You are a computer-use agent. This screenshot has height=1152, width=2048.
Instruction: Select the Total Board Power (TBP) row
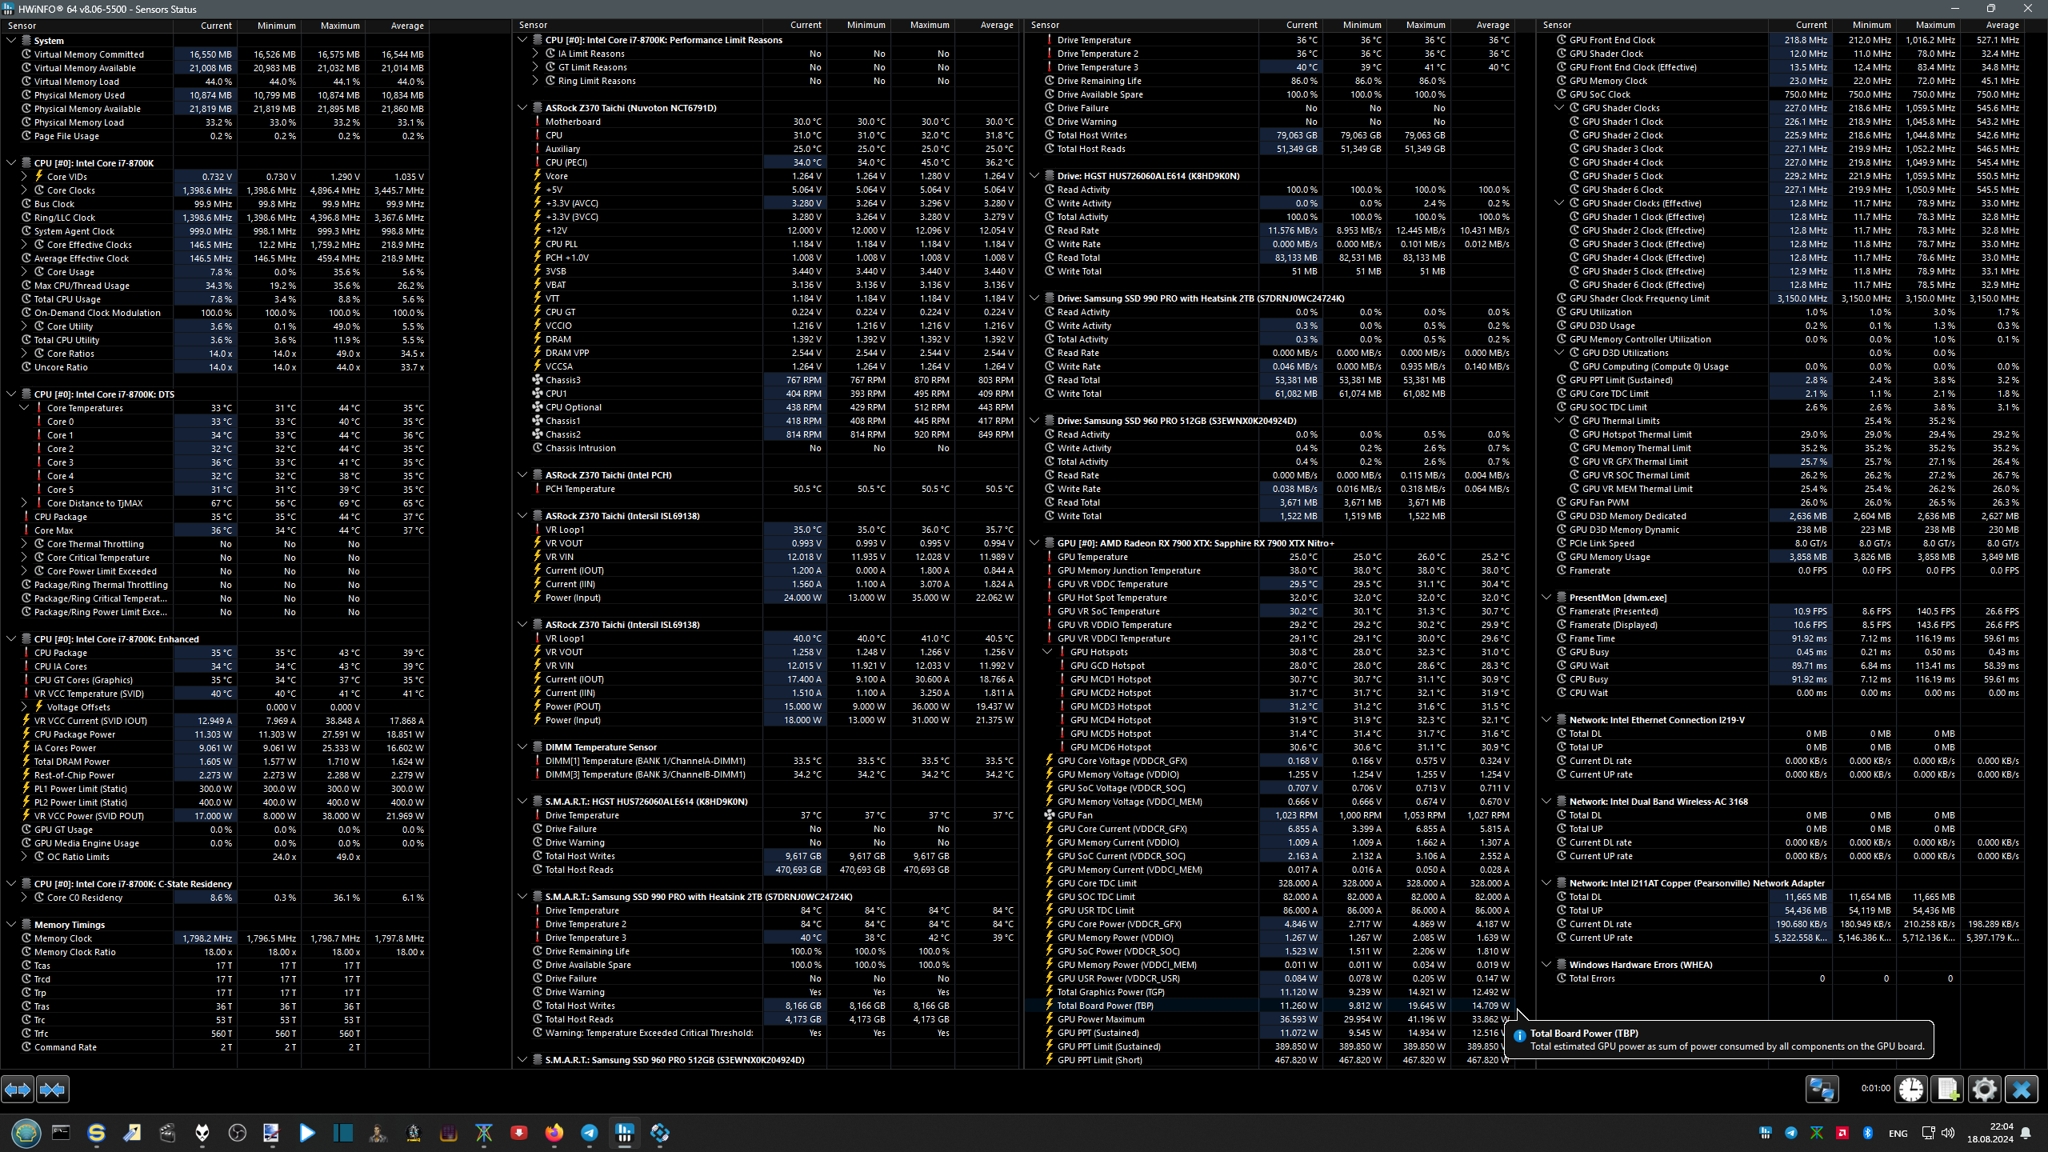1105,1006
